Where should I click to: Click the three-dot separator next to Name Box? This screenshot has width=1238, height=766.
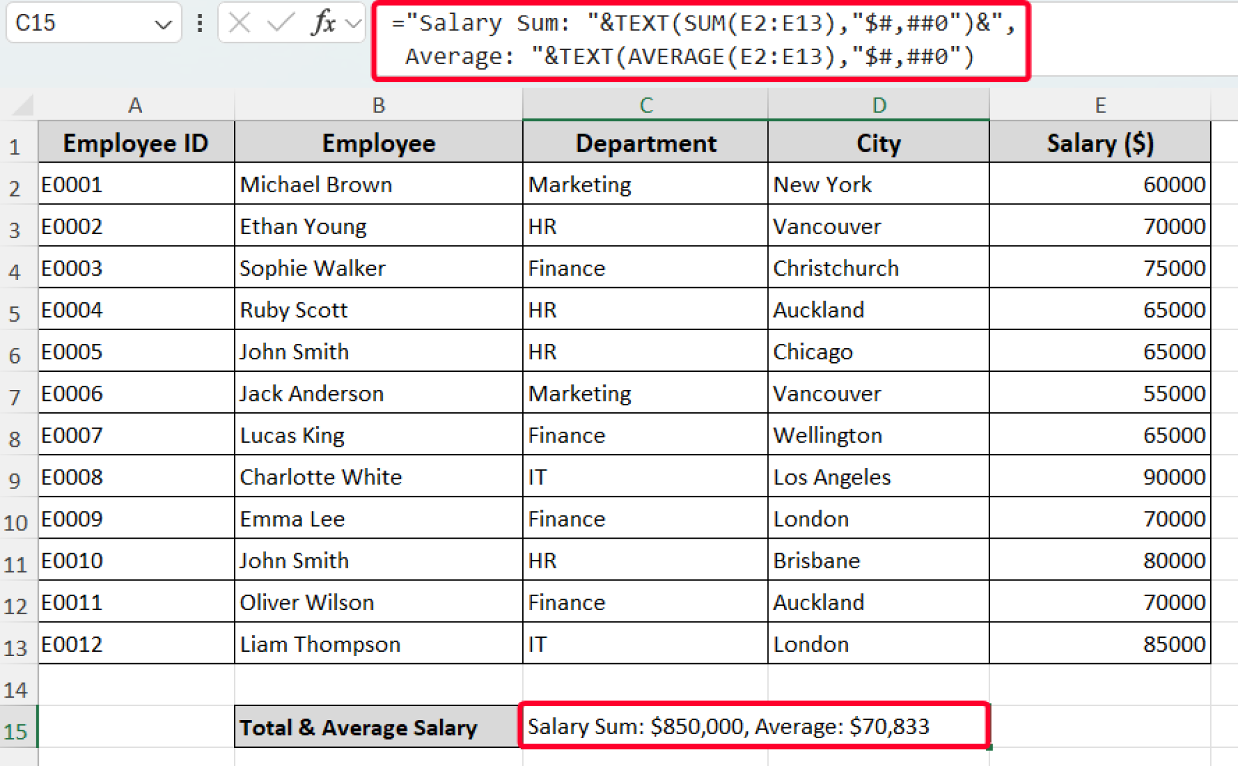coord(199,24)
